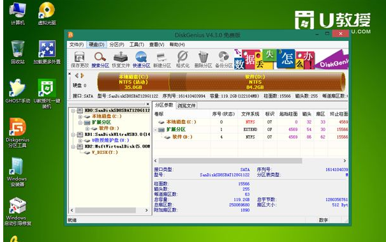The width and height of the screenshot is (386, 242).
Task: Close the left tree pane x button
Action: (x=147, y=104)
